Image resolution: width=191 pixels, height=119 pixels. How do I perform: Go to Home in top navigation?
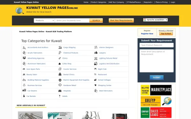[x=86, y=2]
